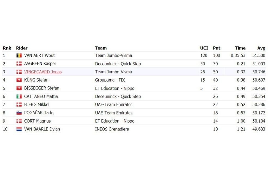Click the Swiss flag beside Bissegger Stefan

coord(19,88)
